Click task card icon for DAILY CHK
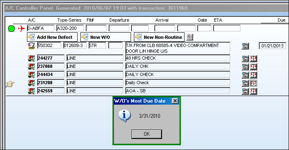This screenshot has width=289, height=150. click(x=253, y=67)
